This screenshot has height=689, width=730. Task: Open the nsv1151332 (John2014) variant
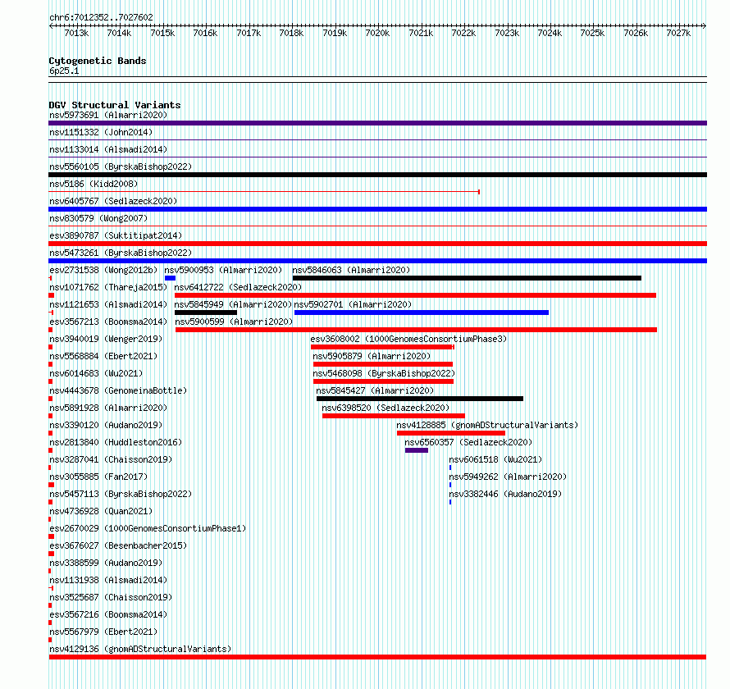(101, 132)
